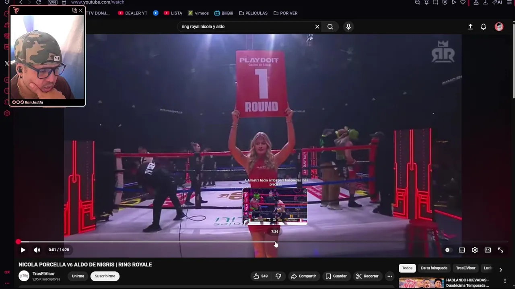Click the video title text
This screenshot has height=289, width=515.
(x=85, y=265)
